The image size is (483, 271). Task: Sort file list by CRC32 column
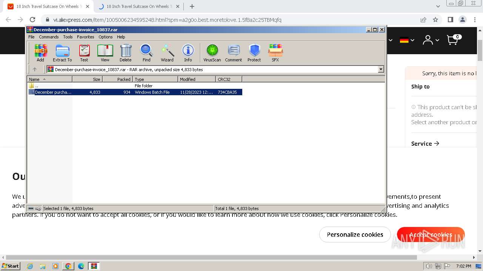(229, 79)
